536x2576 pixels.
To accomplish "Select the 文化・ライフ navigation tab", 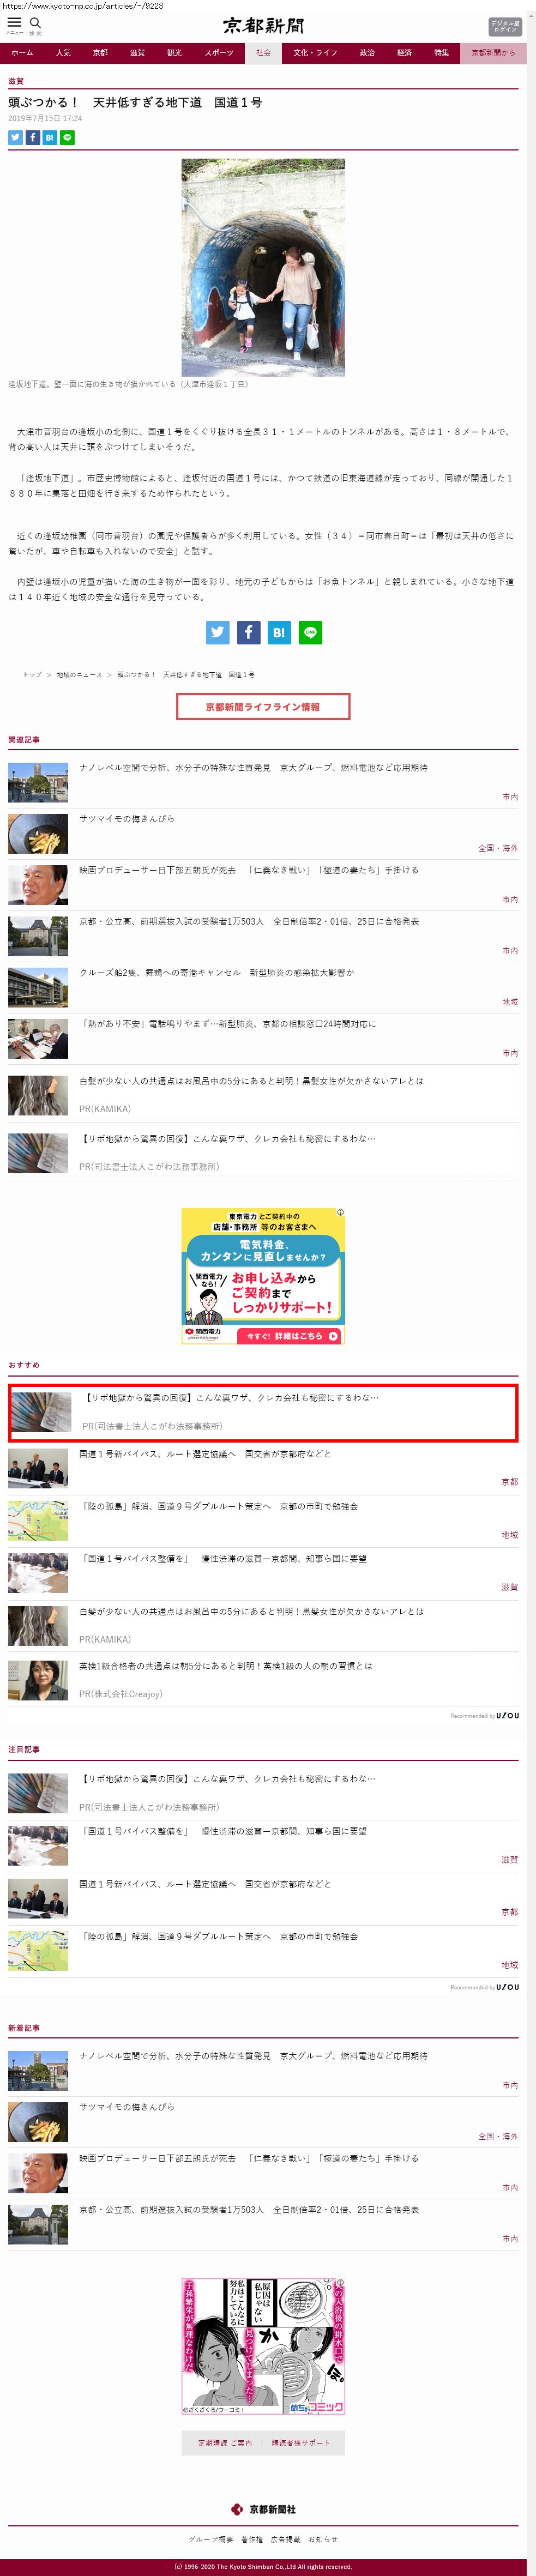I will 315,53.
